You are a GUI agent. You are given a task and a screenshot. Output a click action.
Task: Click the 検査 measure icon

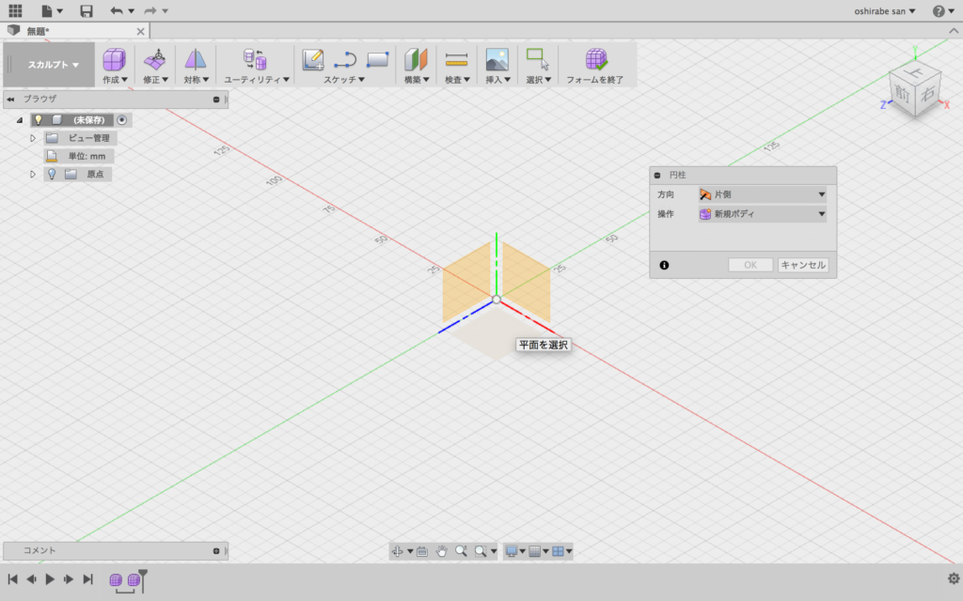(x=456, y=59)
